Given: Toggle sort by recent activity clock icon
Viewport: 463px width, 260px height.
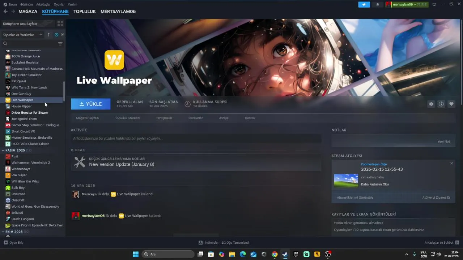Looking at the screenshot, I should click(56, 35).
